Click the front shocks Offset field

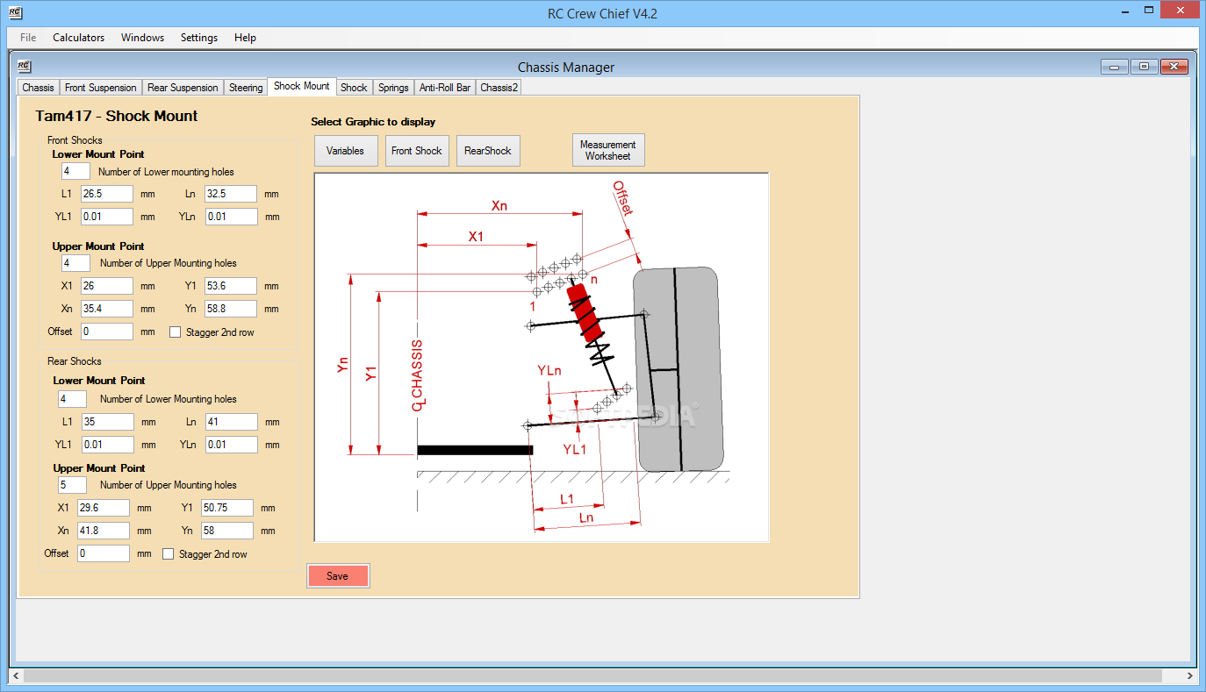pos(107,332)
